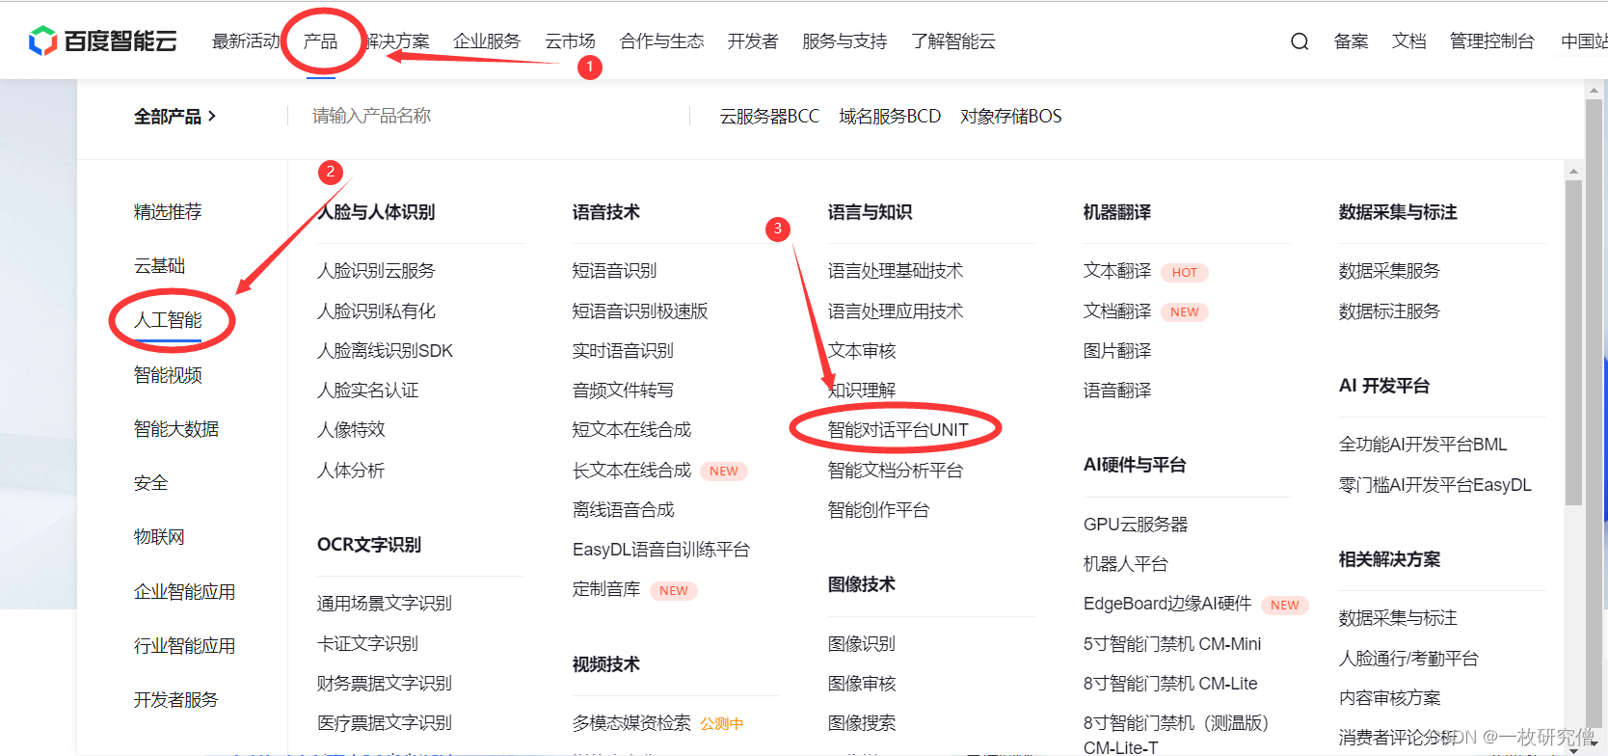Select 企业智能应用 category
The height and width of the screenshot is (756, 1608).
point(184,592)
